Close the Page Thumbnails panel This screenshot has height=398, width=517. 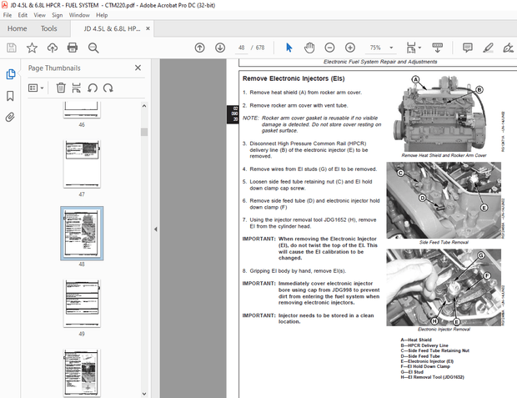(x=138, y=68)
